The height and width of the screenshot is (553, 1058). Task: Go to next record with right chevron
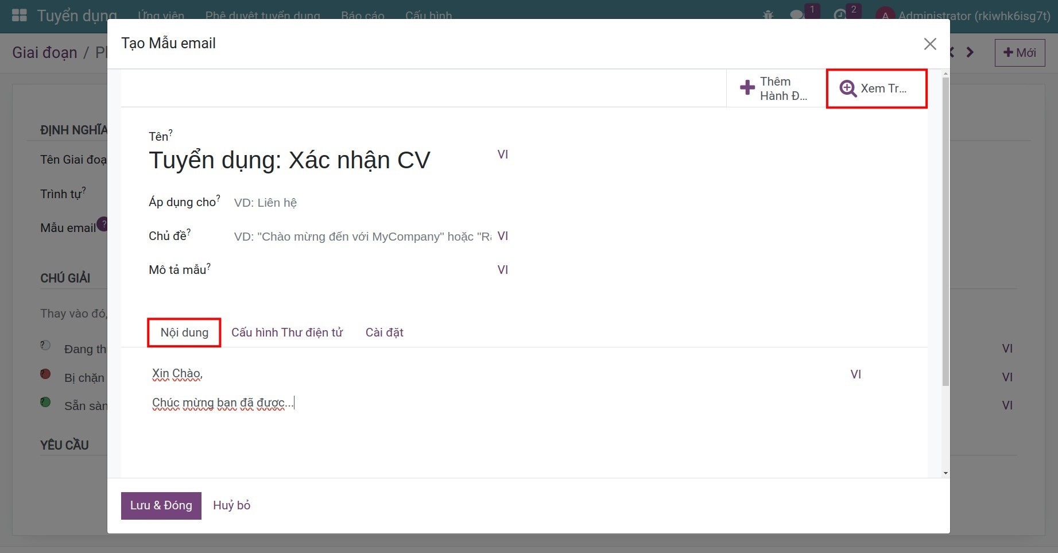click(x=970, y=52)
